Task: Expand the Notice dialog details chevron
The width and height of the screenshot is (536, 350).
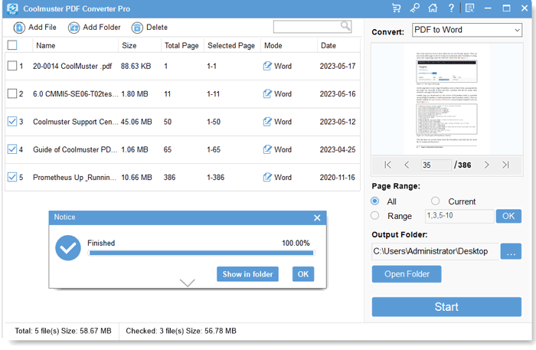Action: [x=188, y=283]
